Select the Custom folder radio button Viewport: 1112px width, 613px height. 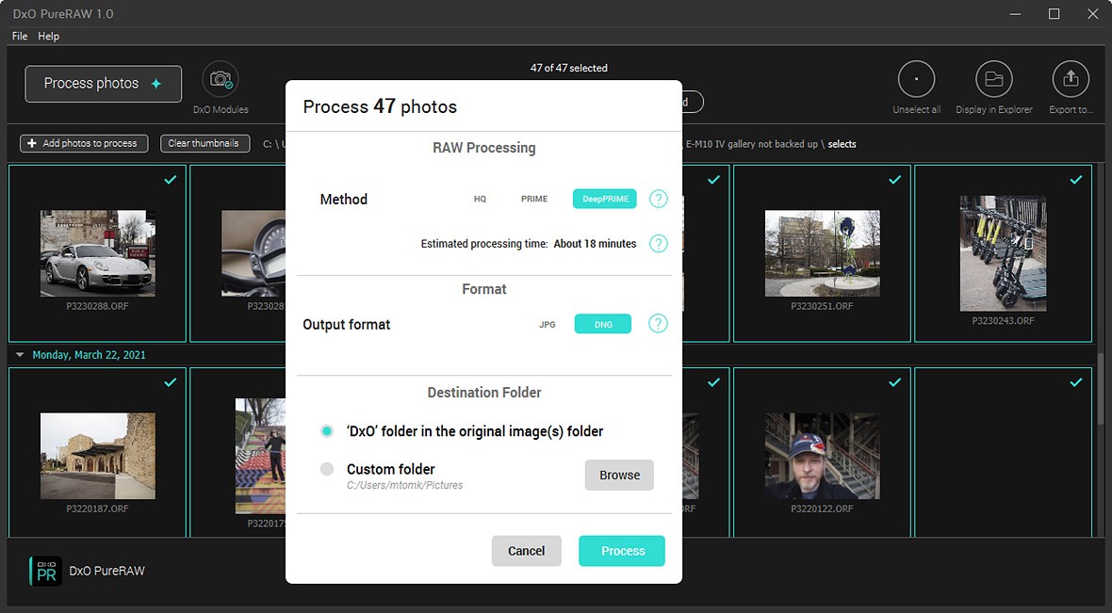click(327, 469)
